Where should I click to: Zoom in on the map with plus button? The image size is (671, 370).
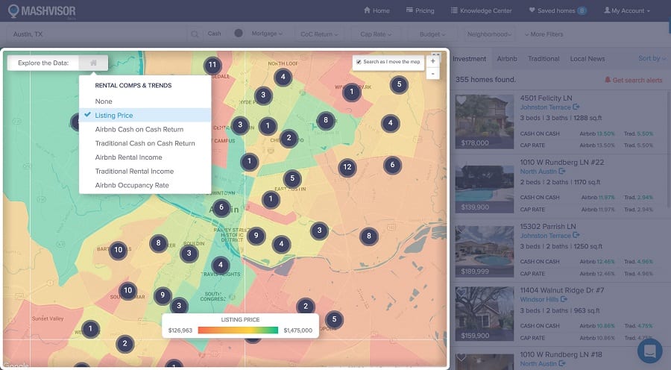pyautogui.click(x=433, y=61)
